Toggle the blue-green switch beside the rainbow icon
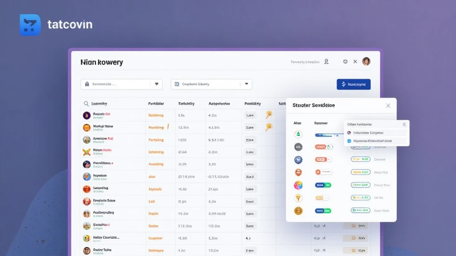Viewport: 456px width, 256px height. pyautogui.click(x=323, y=185)
